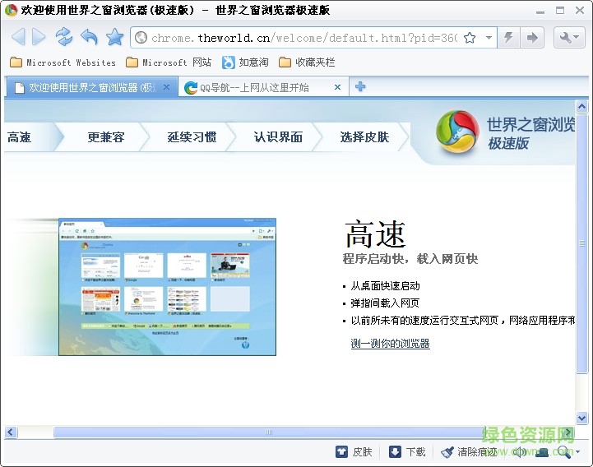The image size is (593, 467).
Task: Bookmark page using the address bar star
Action: coord(470,38)
